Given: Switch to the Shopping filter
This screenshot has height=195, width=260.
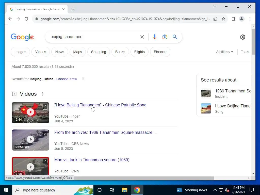Looking at the screenshot, I should point(99,52).
